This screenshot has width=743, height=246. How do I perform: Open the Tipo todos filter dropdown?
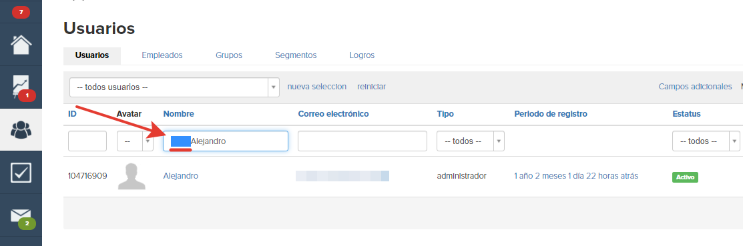click(471, 141)
